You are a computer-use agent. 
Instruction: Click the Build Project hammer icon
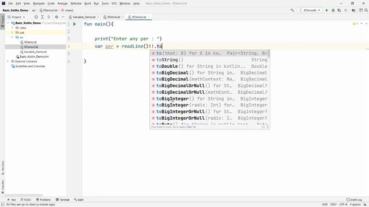tap(292, 10)
